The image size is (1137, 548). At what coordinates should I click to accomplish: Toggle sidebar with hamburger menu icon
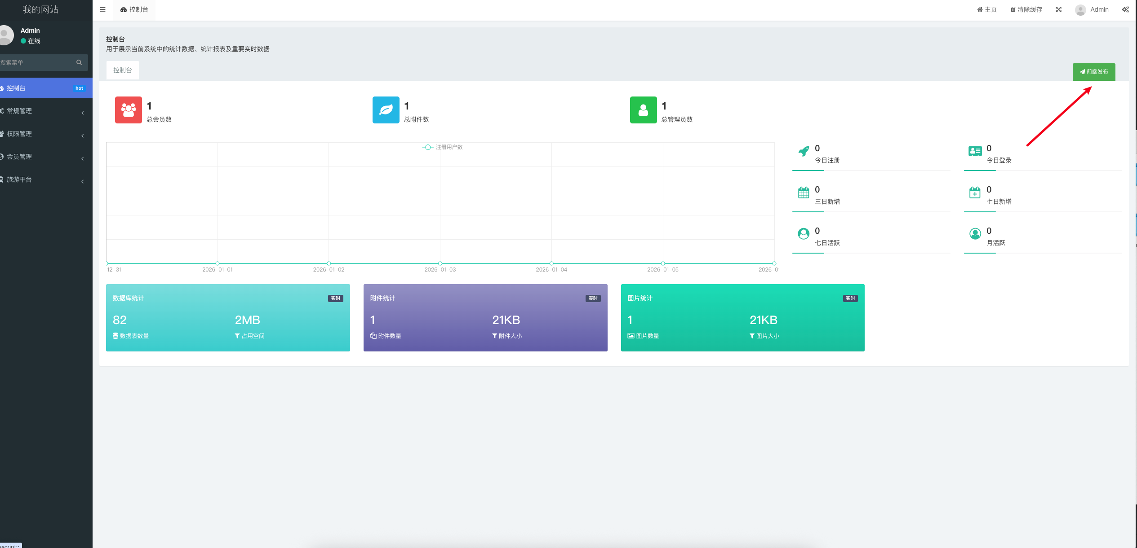pyautogui.click(x=102, y=9)
